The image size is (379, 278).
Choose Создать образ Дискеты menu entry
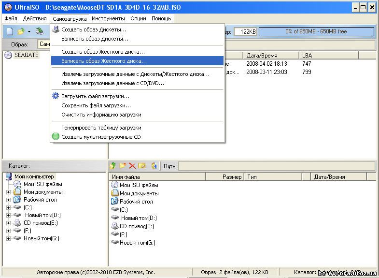point(137,29)
